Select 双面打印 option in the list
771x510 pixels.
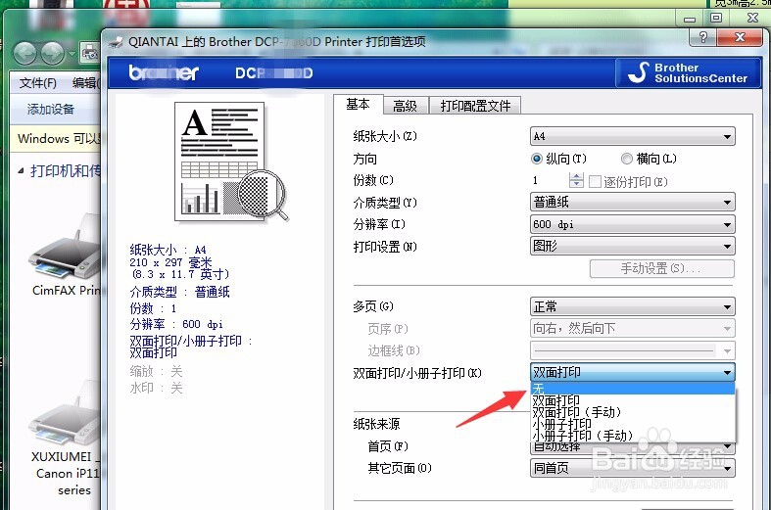click(632, 400)
